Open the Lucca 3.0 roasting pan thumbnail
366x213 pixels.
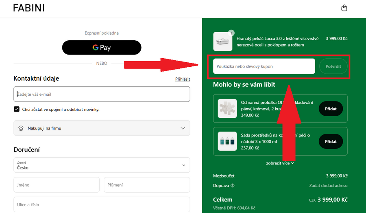[x=222, y=42]
